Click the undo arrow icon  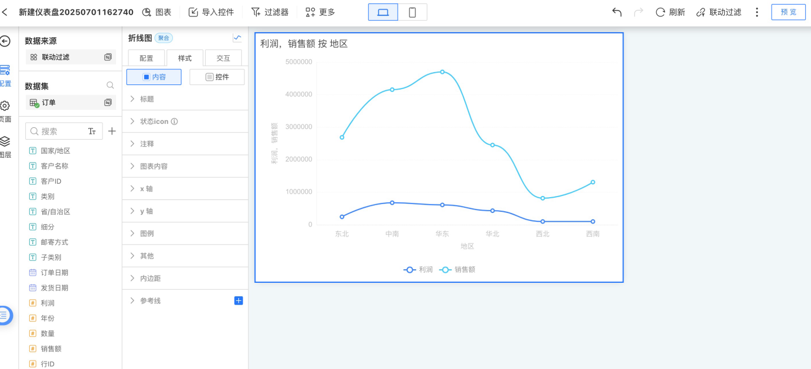pyautogui.click(x=617, y=12)
